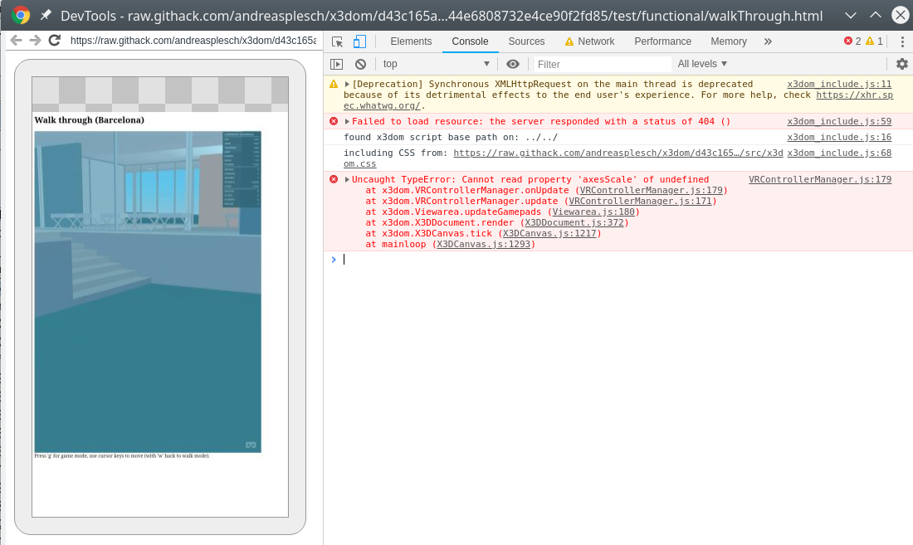The height and width of the screenshot is (545, 913).
Task: Open the 'All levels' log filter dropdown
Action: coord(701,64)
